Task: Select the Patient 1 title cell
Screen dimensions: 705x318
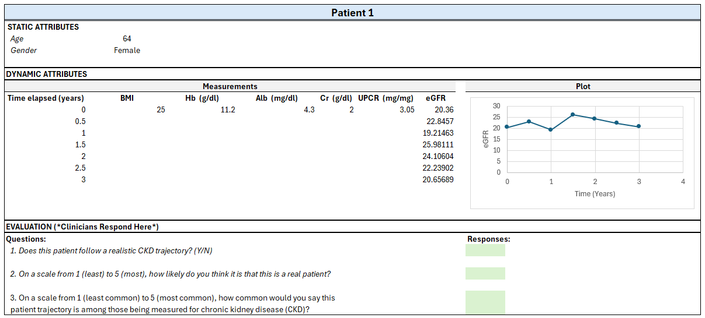Action: tap(352, 12)
